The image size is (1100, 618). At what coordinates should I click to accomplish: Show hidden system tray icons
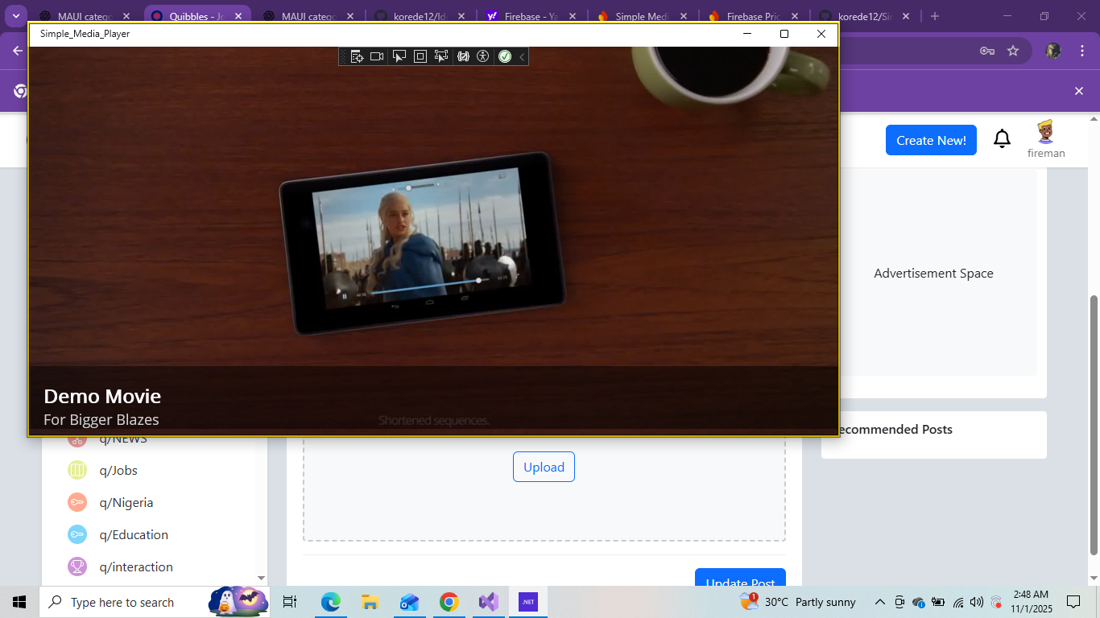pyautogui.click(x=880, y=602)
